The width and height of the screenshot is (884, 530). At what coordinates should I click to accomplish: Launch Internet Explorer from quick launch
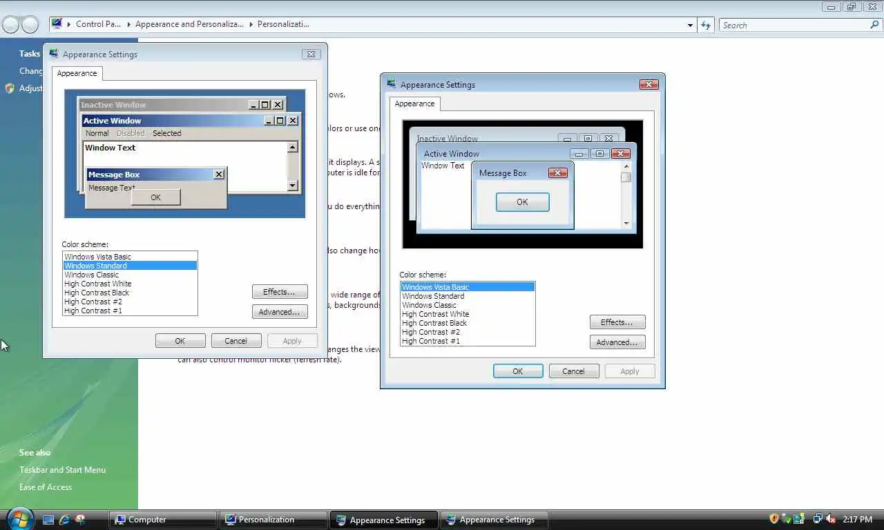click(64, 520)
